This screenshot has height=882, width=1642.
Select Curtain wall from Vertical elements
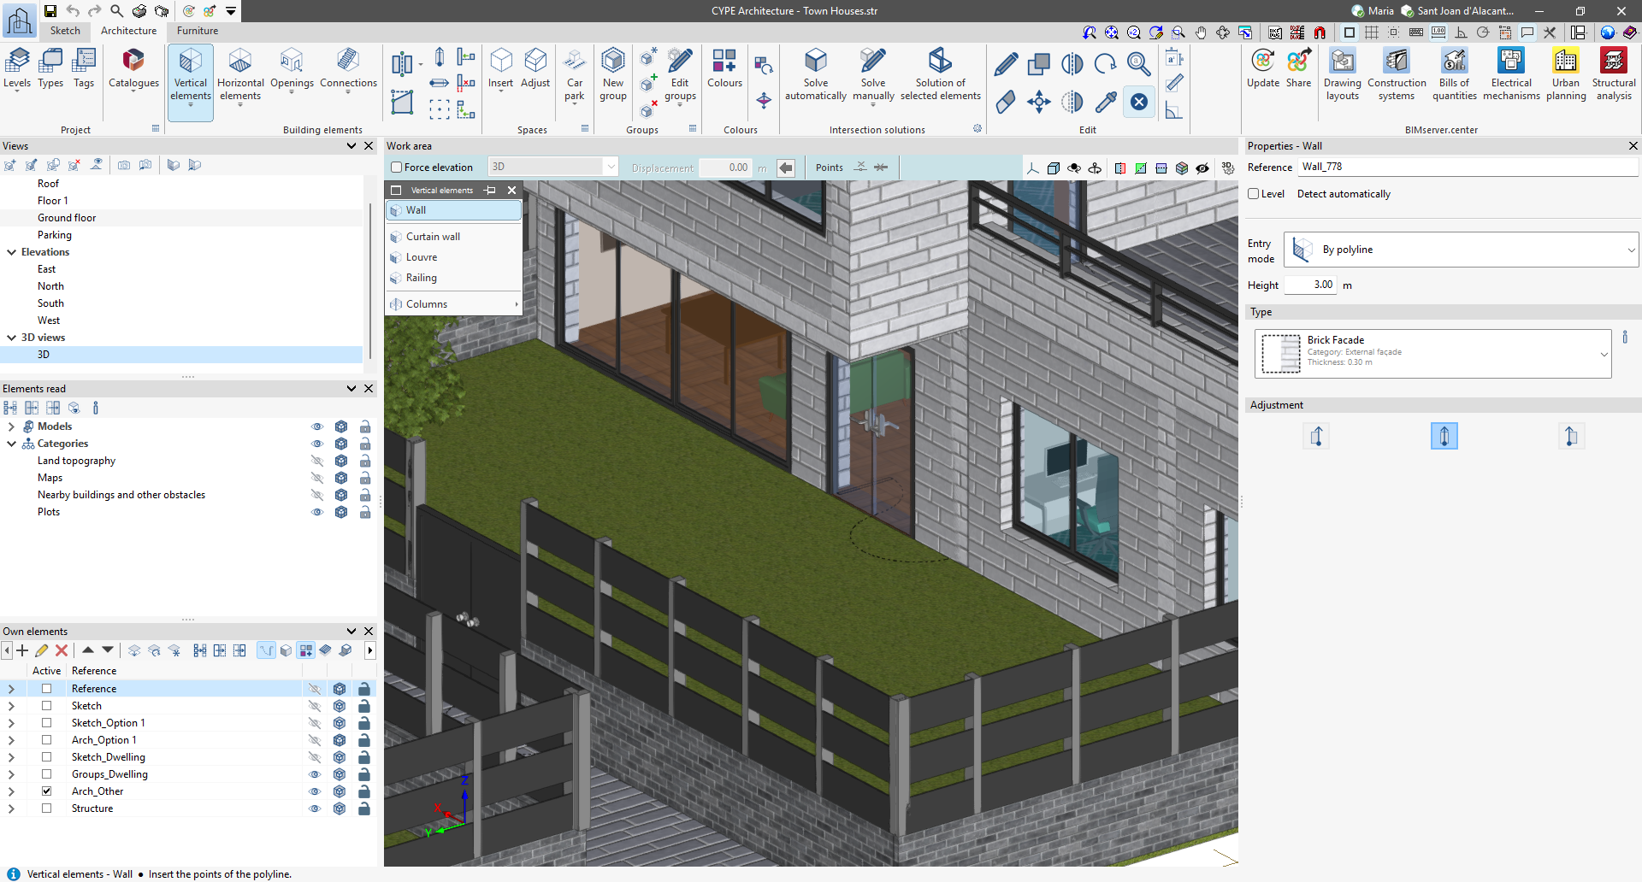[x=454, y=237]
